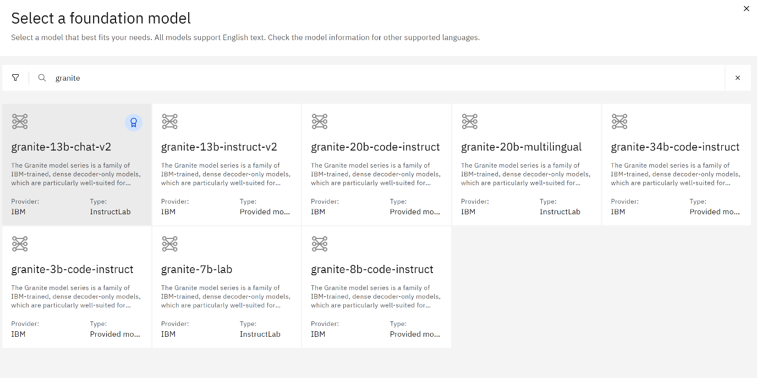The height and width of the screenshot is (378, 757).
Task: Click truncated type value on granite-3b-code-instruct card
Action: point(116,334)
